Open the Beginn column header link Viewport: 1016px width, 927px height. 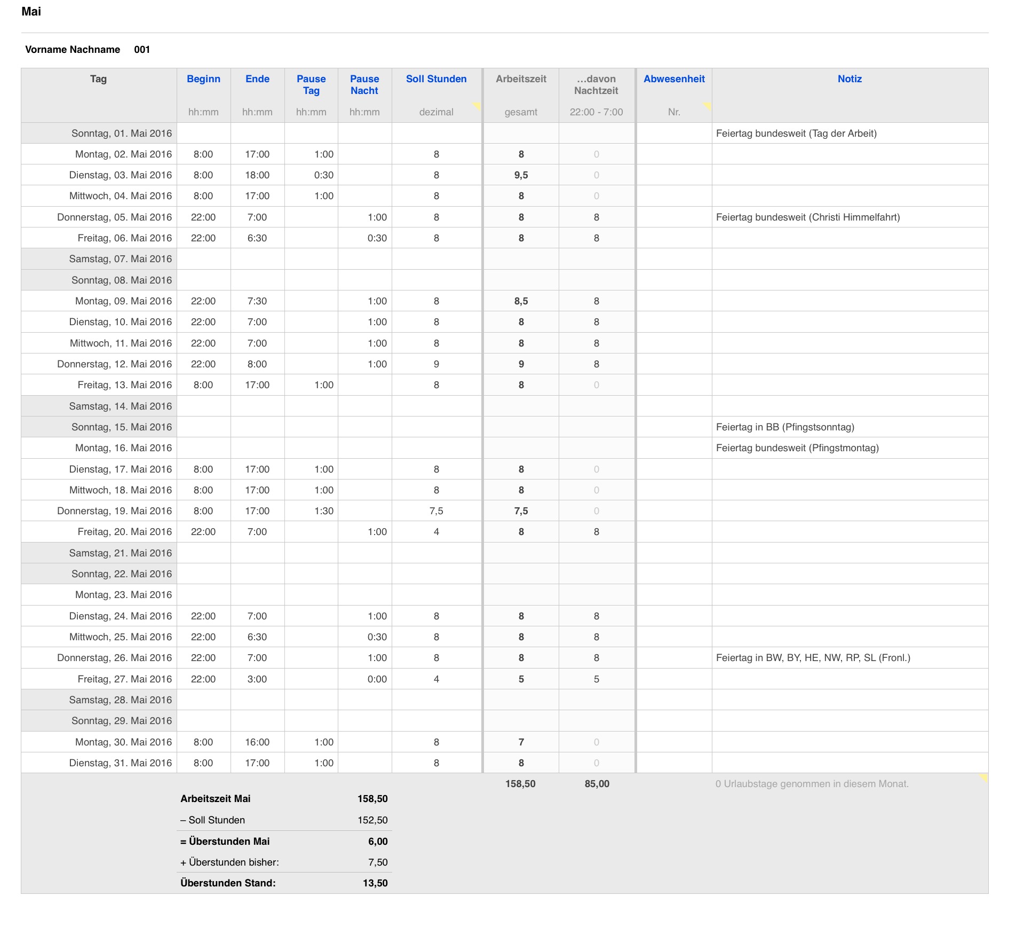(x=203, y=79)
